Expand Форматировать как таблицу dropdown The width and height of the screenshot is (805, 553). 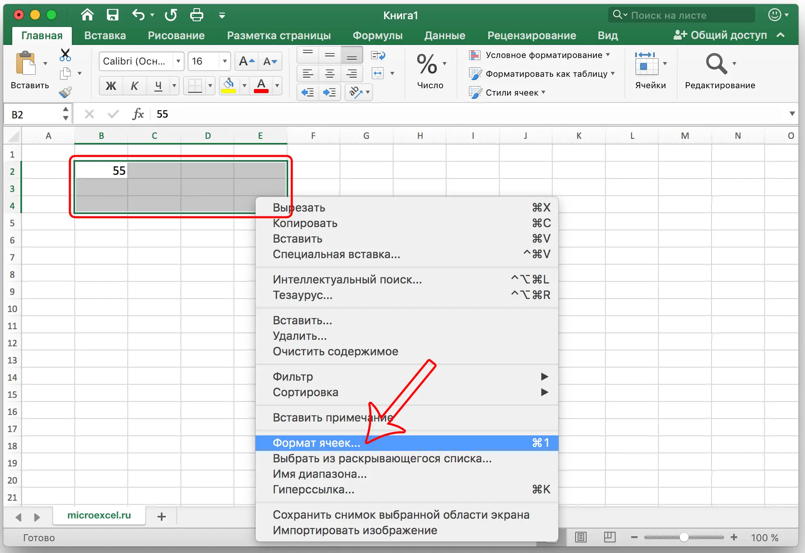[x=613, y=74]
